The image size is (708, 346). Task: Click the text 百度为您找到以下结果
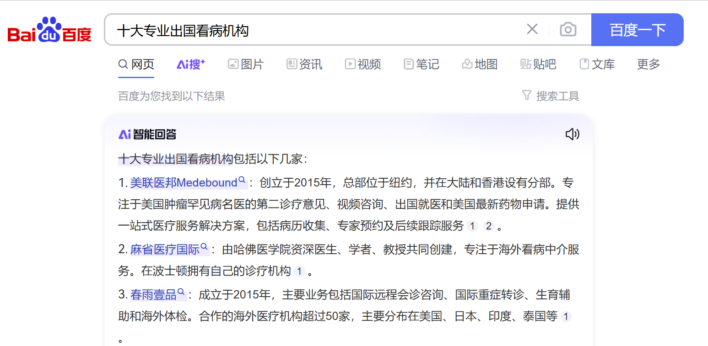(172, 96)
